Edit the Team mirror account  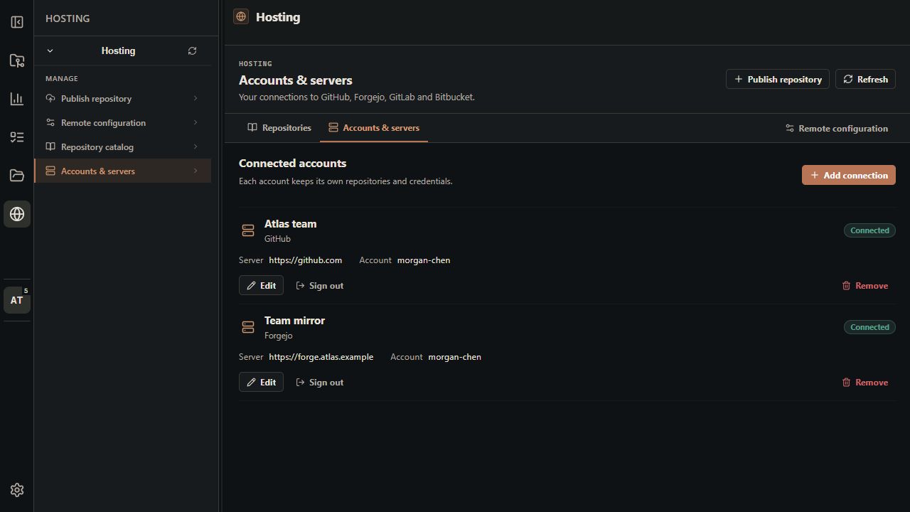coord(261,382)
